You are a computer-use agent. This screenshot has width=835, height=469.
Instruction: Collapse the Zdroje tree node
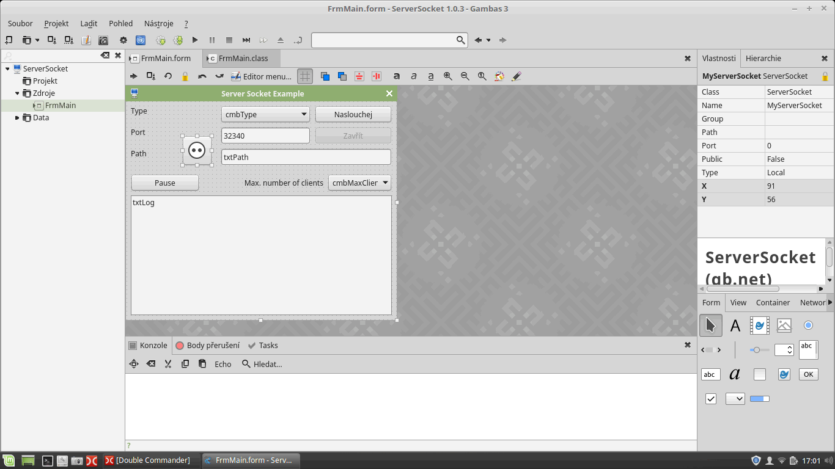[x=18, y=93]
